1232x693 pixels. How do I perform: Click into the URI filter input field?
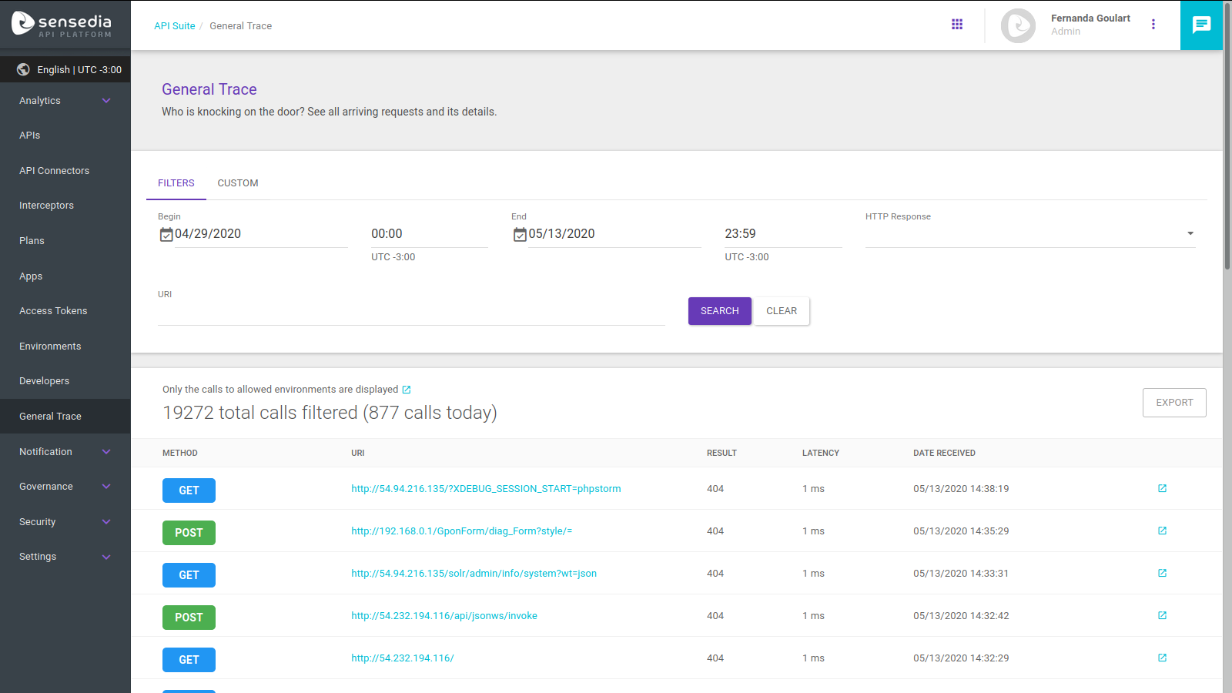pos(410,313)
